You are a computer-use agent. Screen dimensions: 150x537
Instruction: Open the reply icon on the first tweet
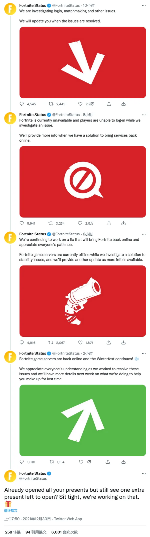click(x=22, y=104)
